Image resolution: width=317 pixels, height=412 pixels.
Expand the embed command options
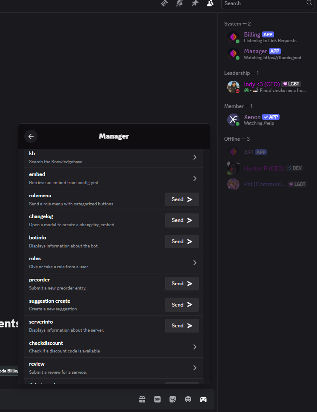[195, 179]
